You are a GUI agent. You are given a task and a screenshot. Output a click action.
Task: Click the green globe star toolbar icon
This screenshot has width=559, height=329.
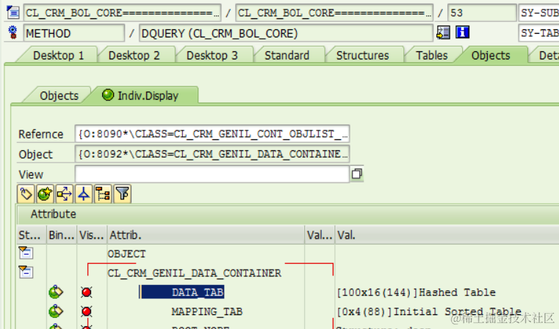pyautogui.click(x=45, y=194)
